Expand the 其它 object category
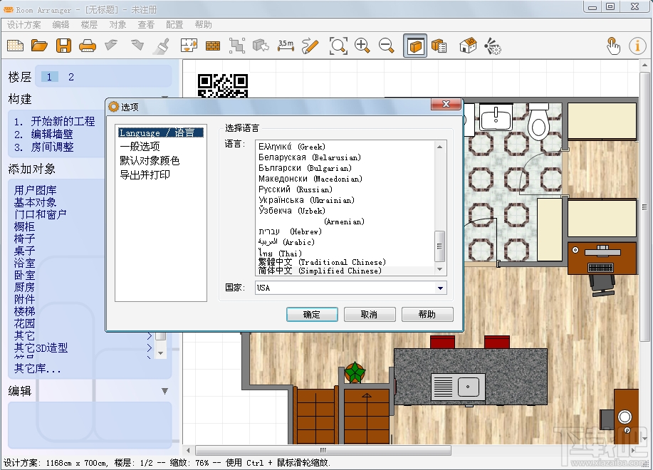Viewport: 653px width, 470px height. pyautogui.click(x=23, y=335)
